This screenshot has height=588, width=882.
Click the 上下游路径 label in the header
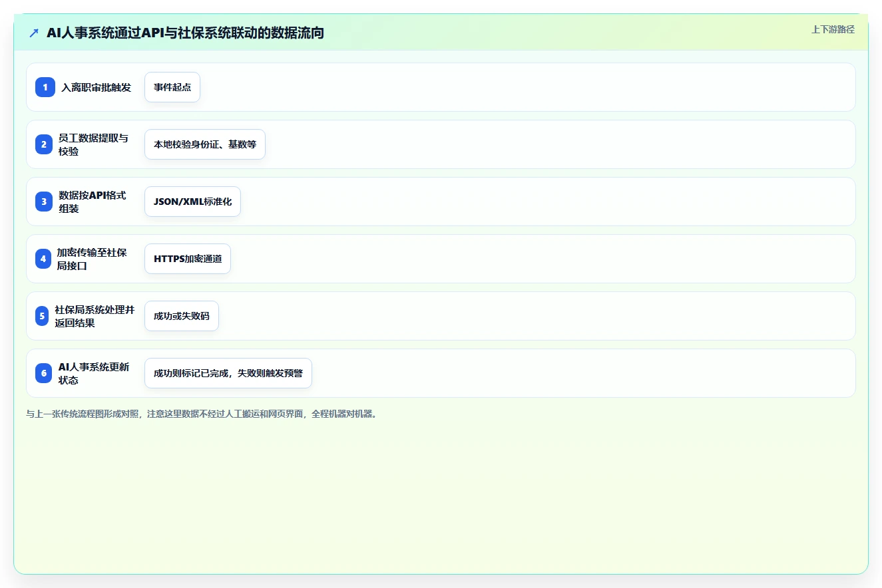click(x=833, y=29)
